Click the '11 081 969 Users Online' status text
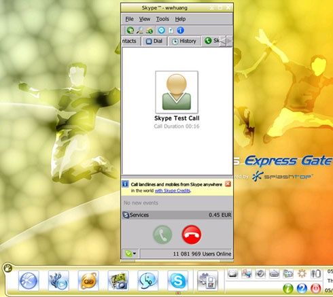333x297 pixels. [202, 254]
